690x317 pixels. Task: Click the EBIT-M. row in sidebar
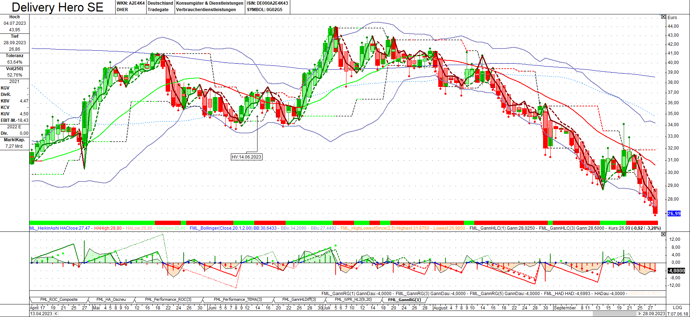pos(14,120)
